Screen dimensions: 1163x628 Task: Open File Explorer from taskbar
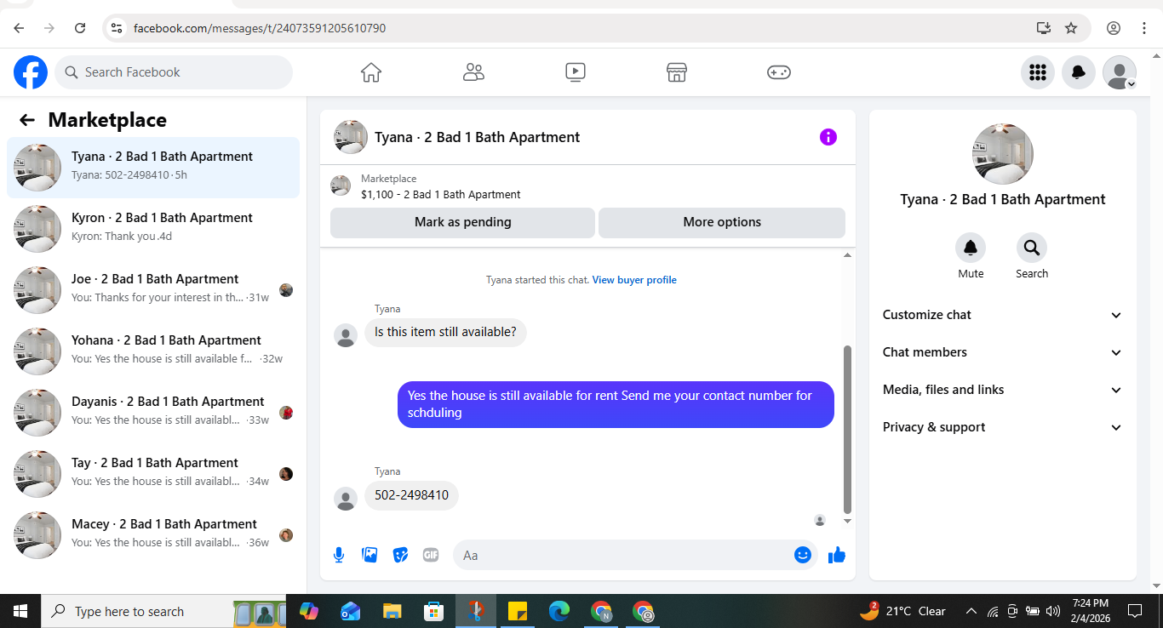coord(392,611)
